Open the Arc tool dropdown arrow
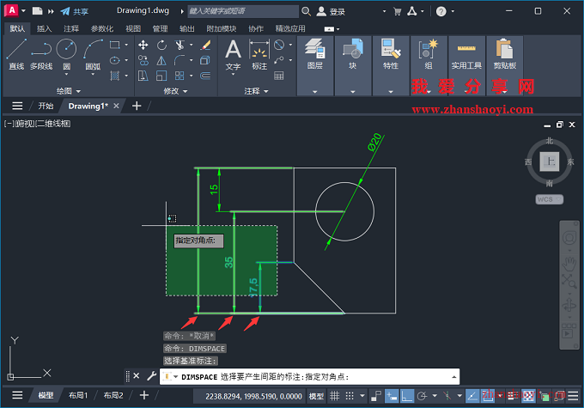The image size is (584, 408). click(x=93, y=75)
